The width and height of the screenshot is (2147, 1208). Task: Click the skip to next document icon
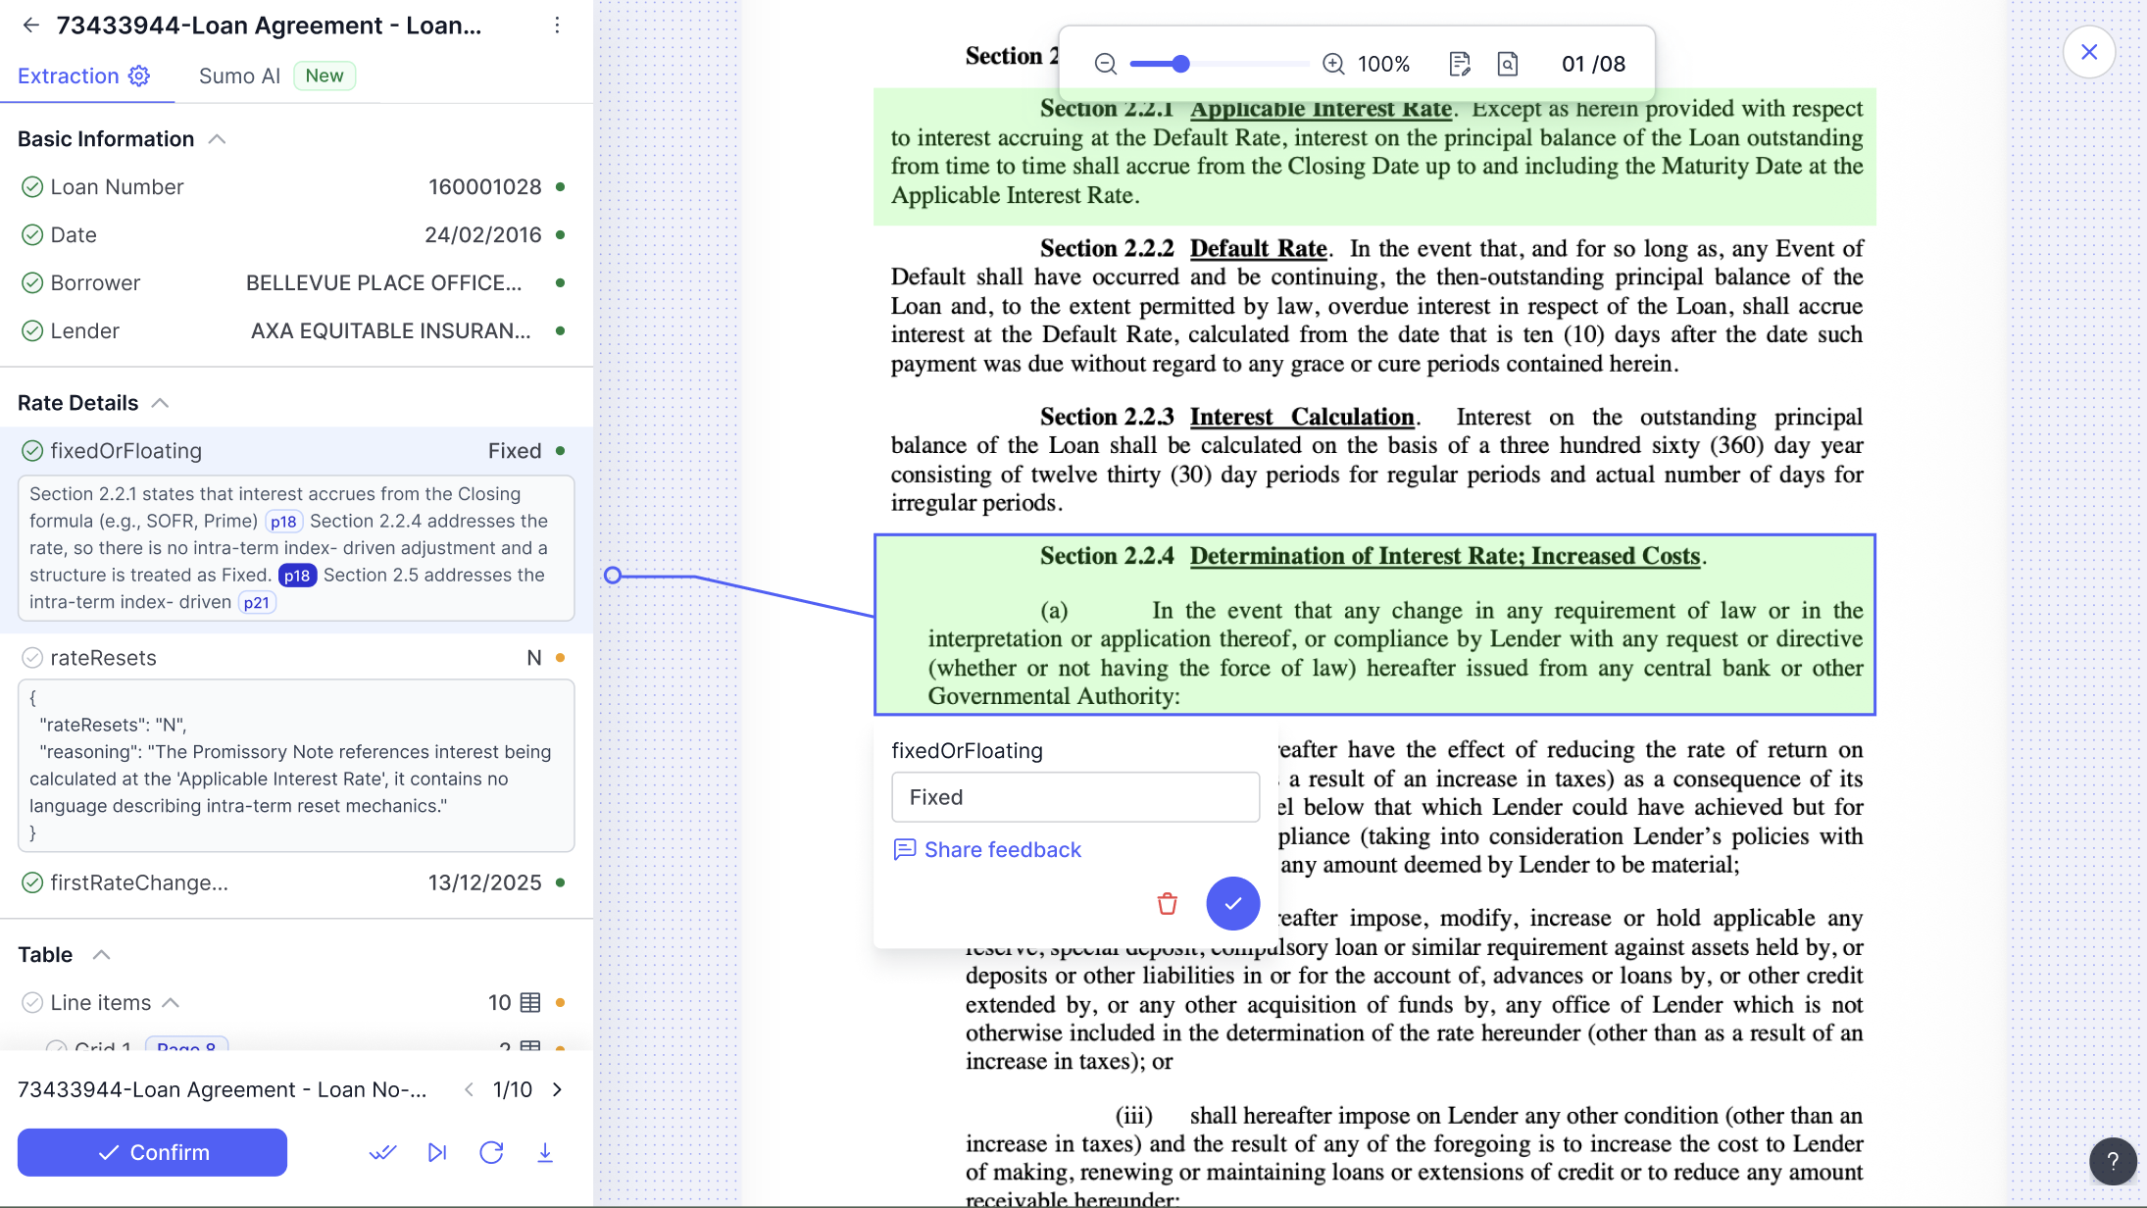click(x=437, y=1152)
